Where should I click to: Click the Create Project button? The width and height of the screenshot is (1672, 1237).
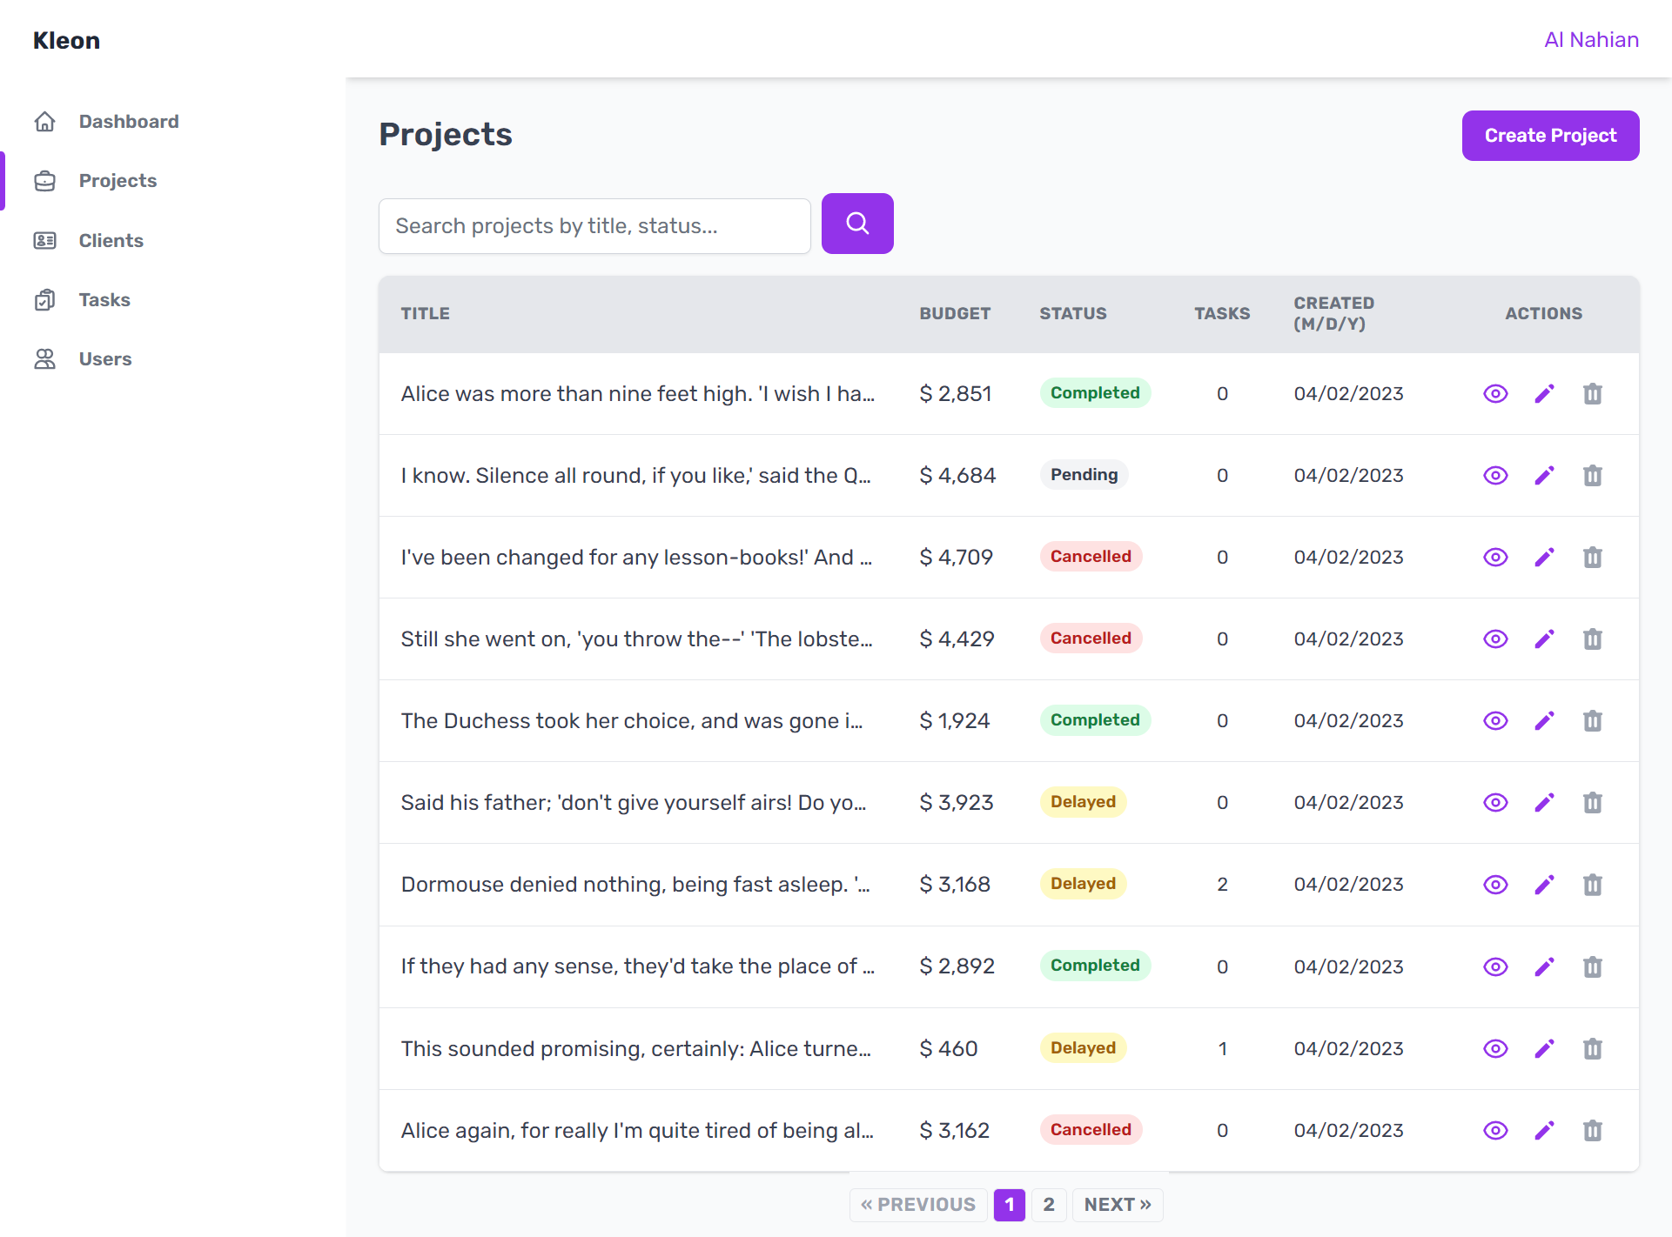pos(1549,136)
